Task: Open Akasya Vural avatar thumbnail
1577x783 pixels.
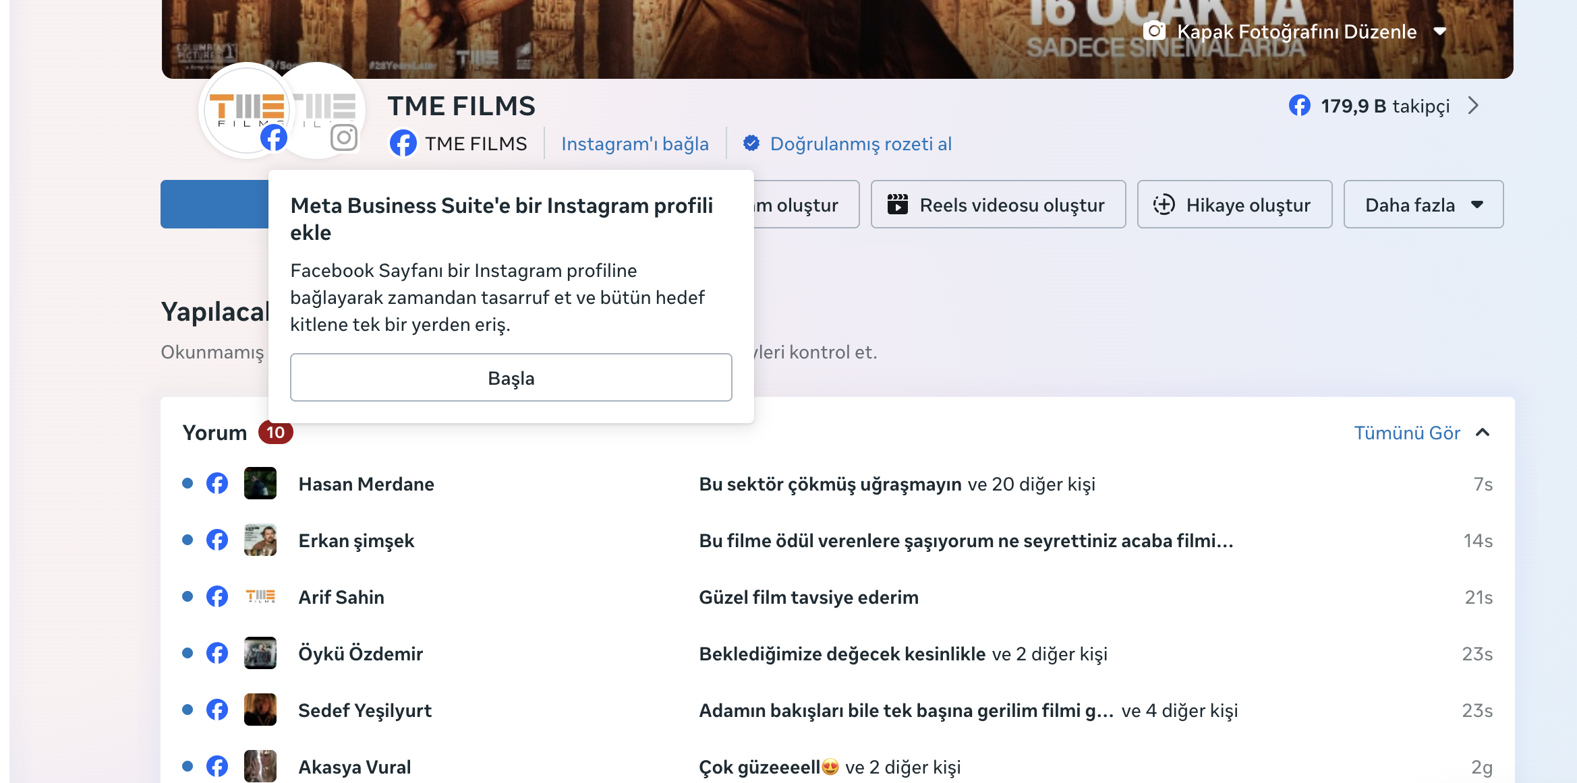Action: tap(260, 766)
